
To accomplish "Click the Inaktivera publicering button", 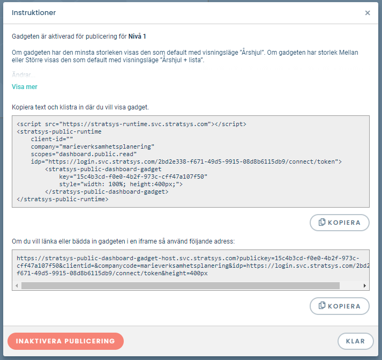I will [65, 341].
